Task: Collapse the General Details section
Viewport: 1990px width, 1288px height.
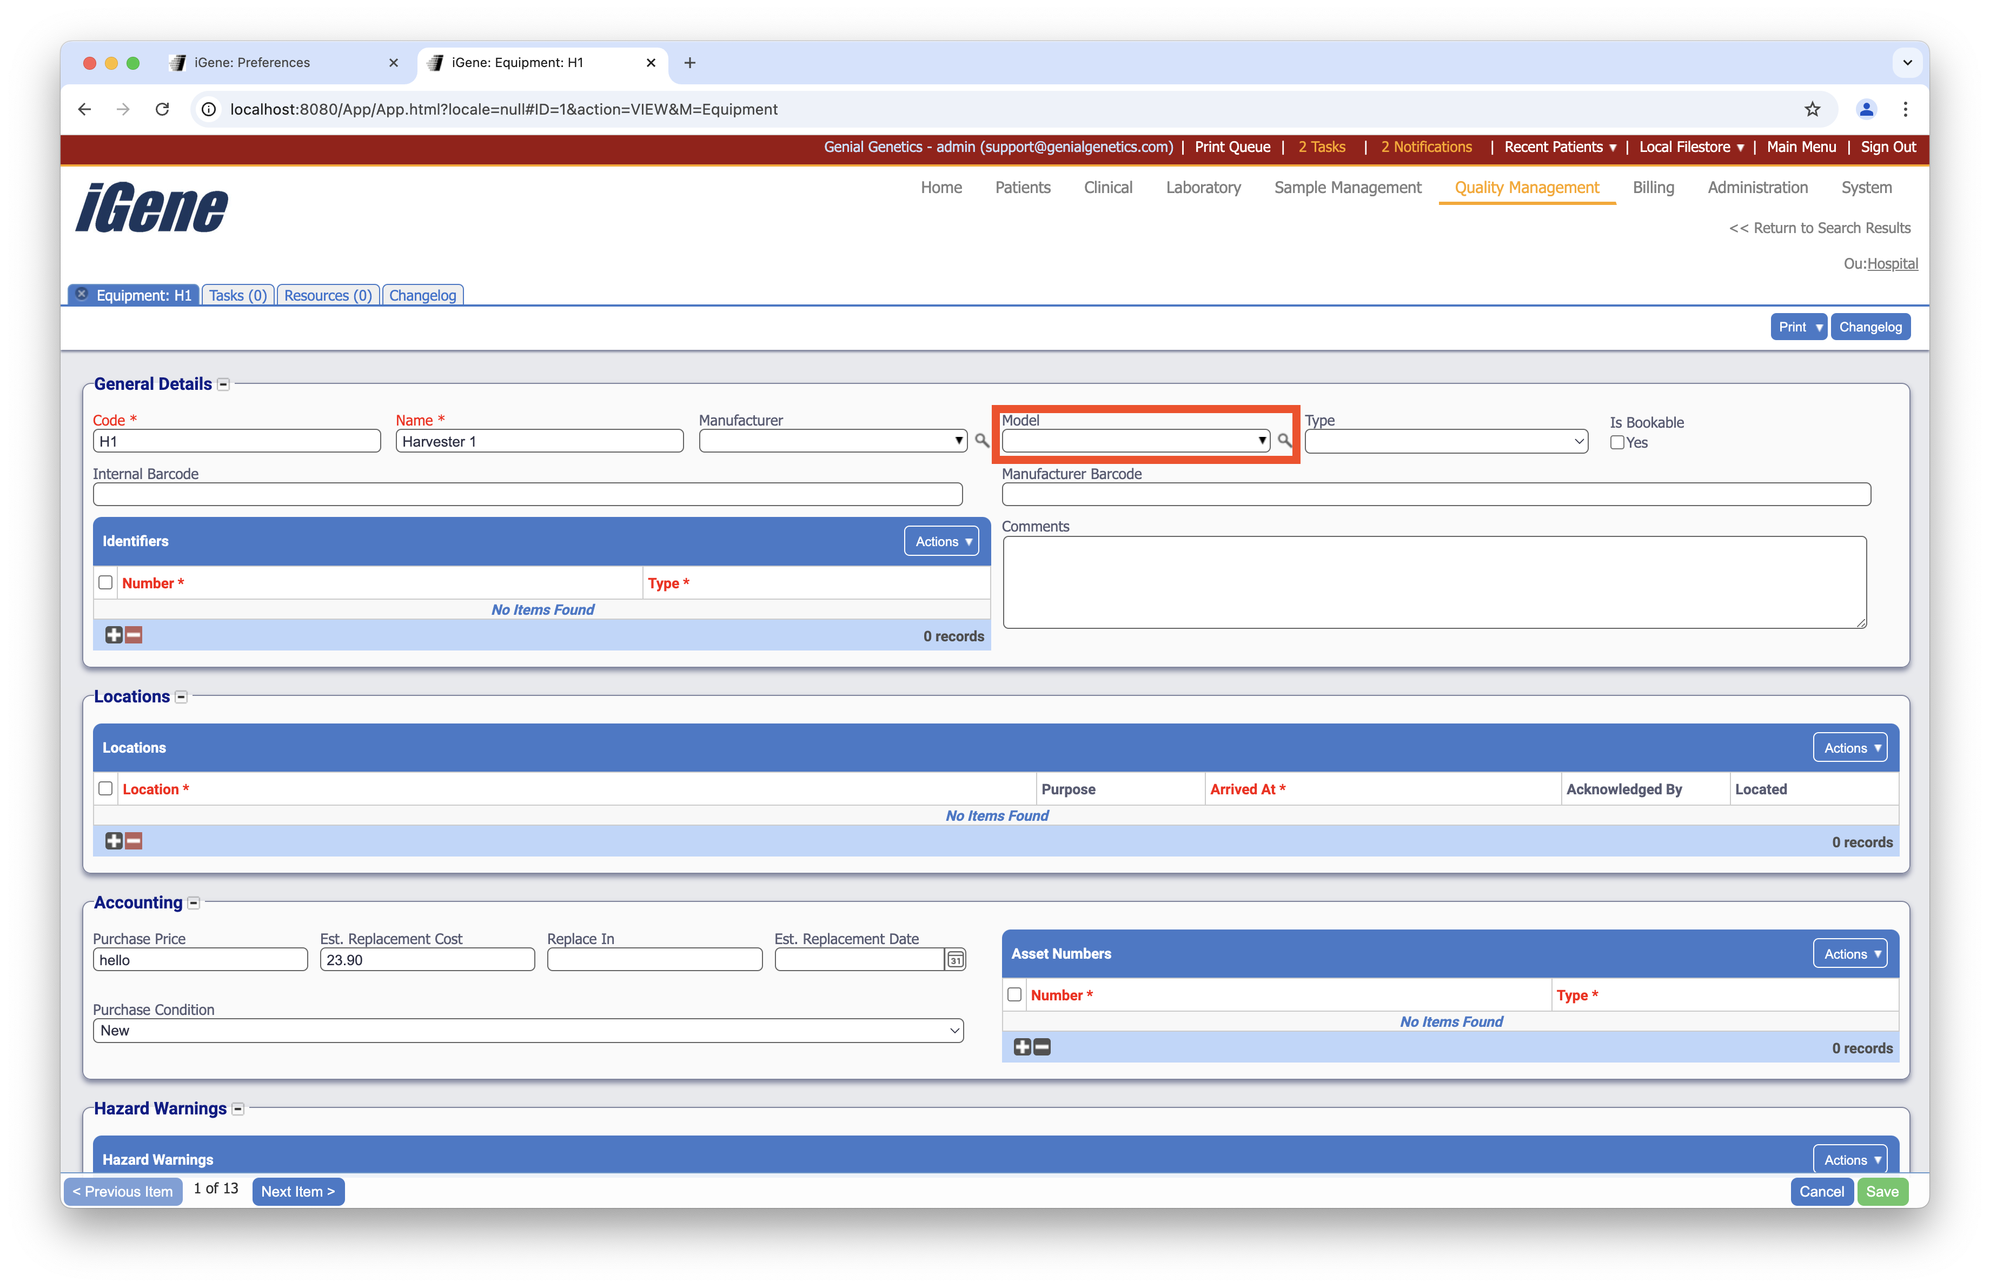Action: (x=223, y=384)
